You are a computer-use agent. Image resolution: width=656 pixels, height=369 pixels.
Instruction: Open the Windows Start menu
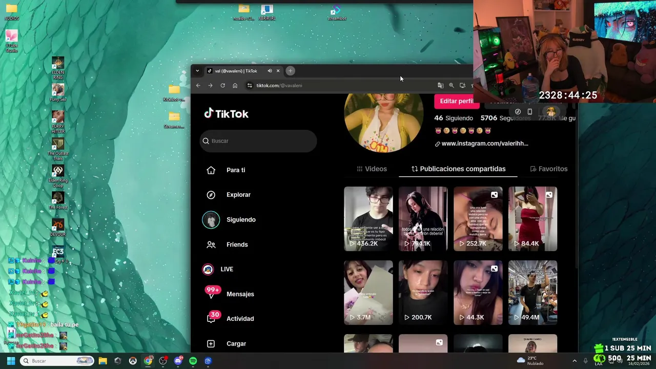11,361
